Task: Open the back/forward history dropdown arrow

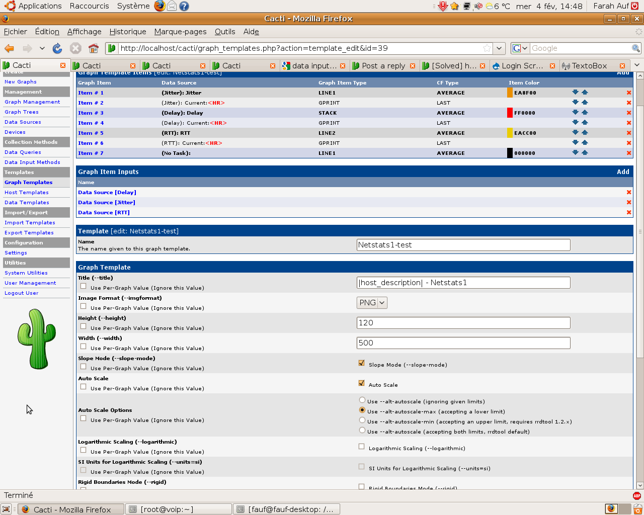Action: 42,48
